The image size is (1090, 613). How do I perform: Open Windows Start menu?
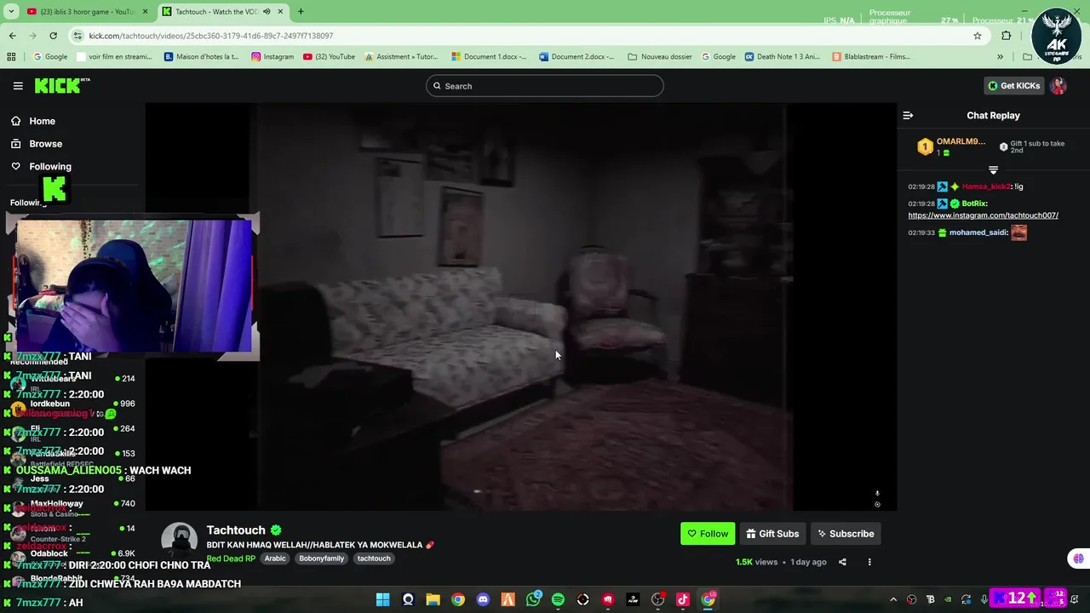(x=383, y=600)
